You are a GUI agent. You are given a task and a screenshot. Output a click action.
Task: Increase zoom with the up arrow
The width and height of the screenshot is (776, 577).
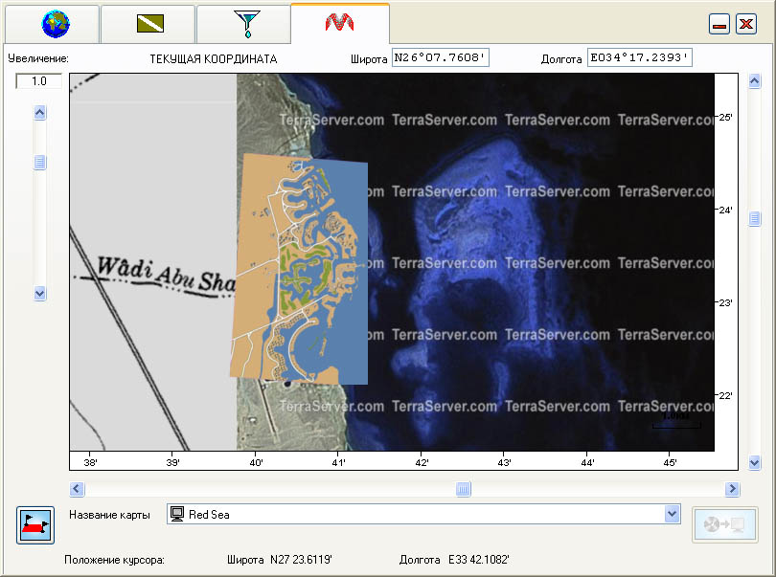40,113
